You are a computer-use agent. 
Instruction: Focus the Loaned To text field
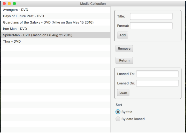tap(157, 74)
